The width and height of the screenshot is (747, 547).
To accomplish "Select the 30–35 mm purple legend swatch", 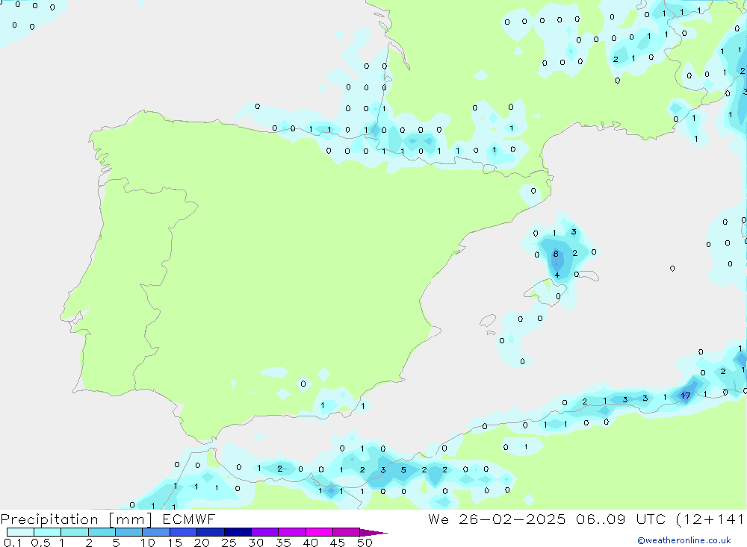I will tap(265, 532).
